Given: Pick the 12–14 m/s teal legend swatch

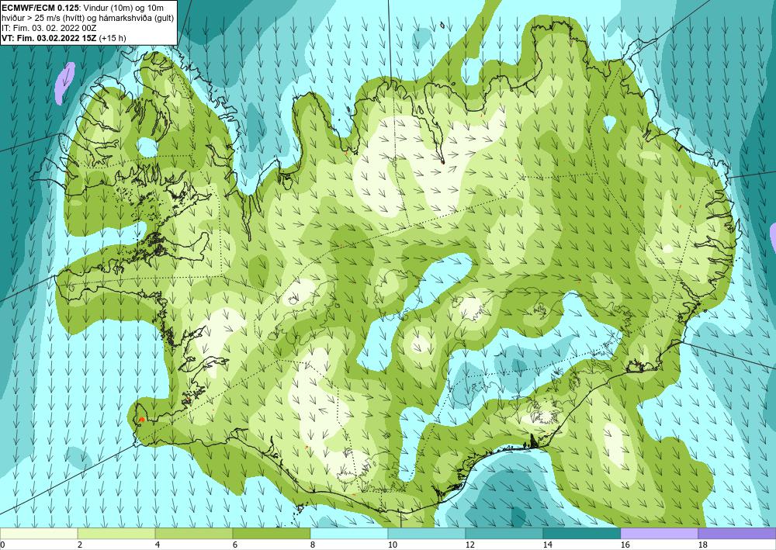Looking at the screenshot, I should pyautogui.click(x=504, y=534).
